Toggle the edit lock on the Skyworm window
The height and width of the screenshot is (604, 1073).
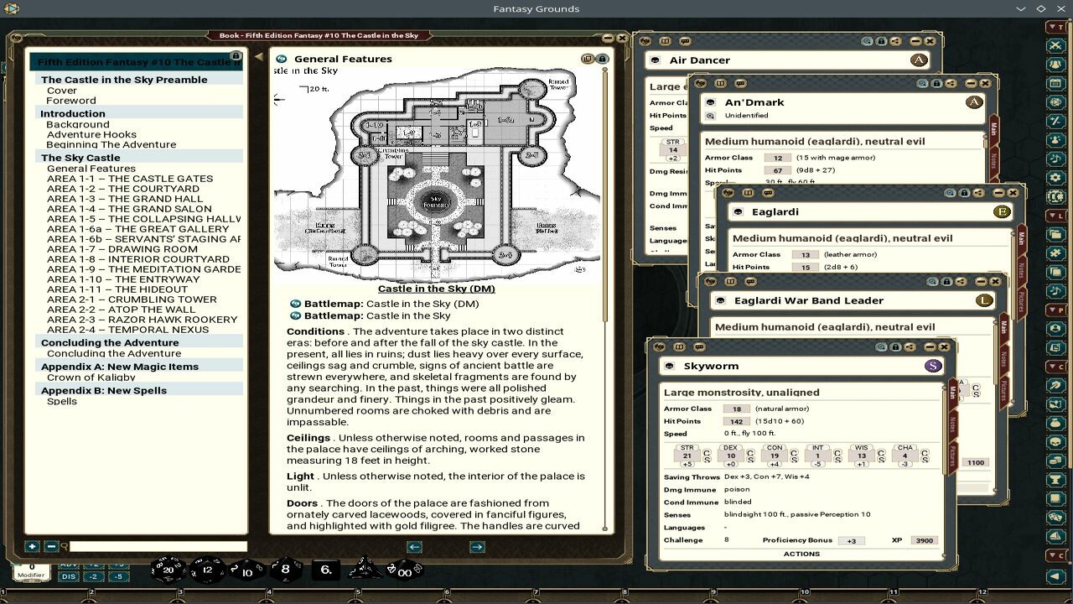click(896, 346)
